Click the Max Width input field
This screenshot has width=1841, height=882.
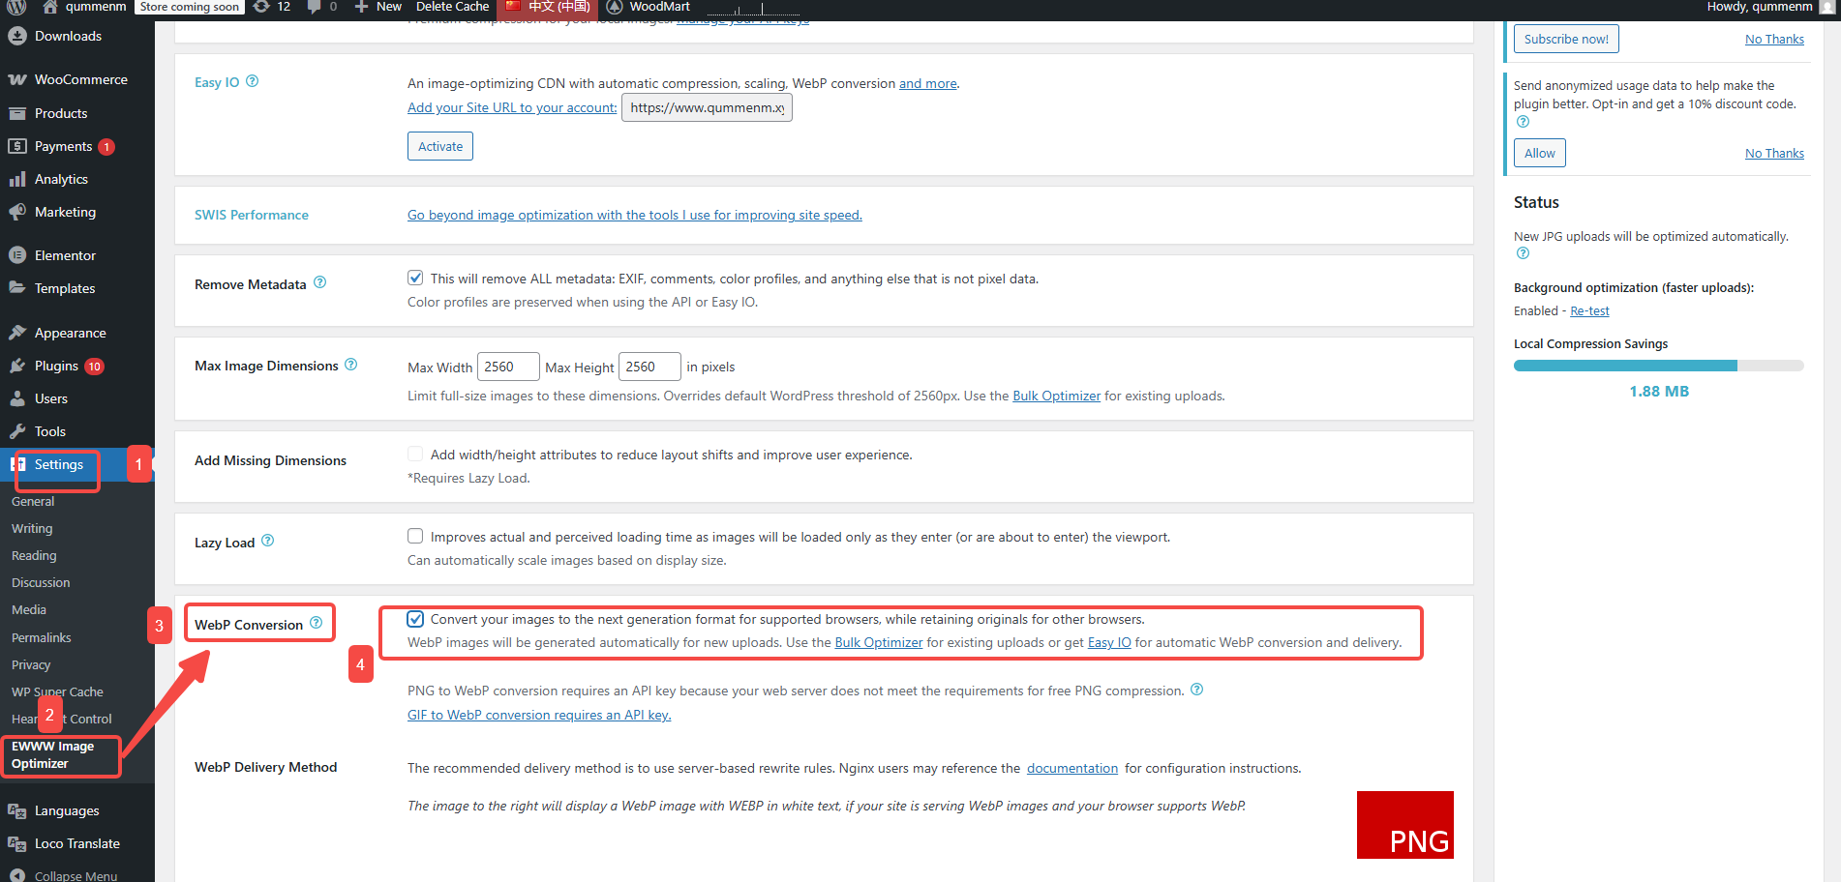point(507,366)
